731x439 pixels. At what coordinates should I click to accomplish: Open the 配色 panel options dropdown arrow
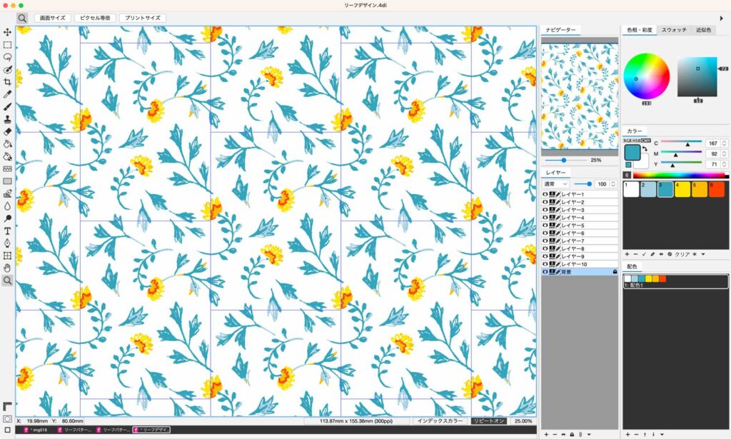click(662, 434)
